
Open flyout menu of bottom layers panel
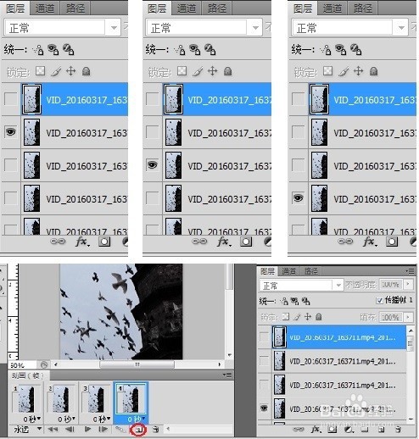(410, 271)
